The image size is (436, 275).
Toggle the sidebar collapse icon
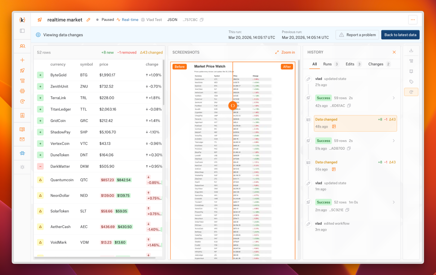[x=22, y=31]
